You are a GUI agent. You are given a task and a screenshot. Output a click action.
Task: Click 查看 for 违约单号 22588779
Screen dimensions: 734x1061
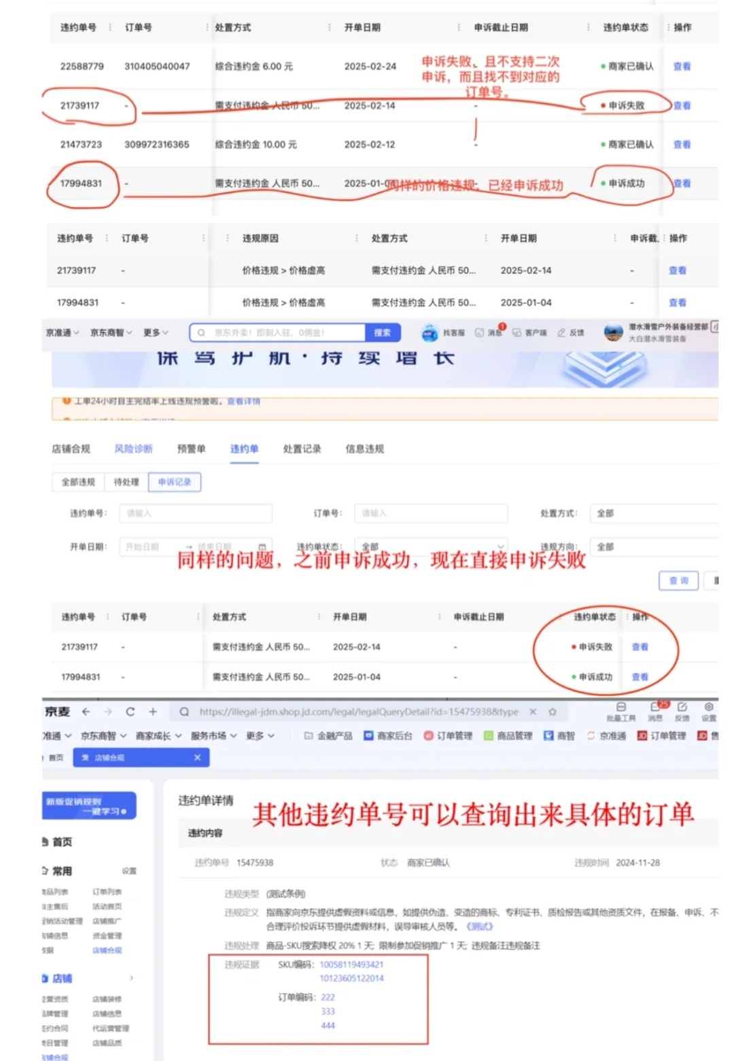[682, 66]
